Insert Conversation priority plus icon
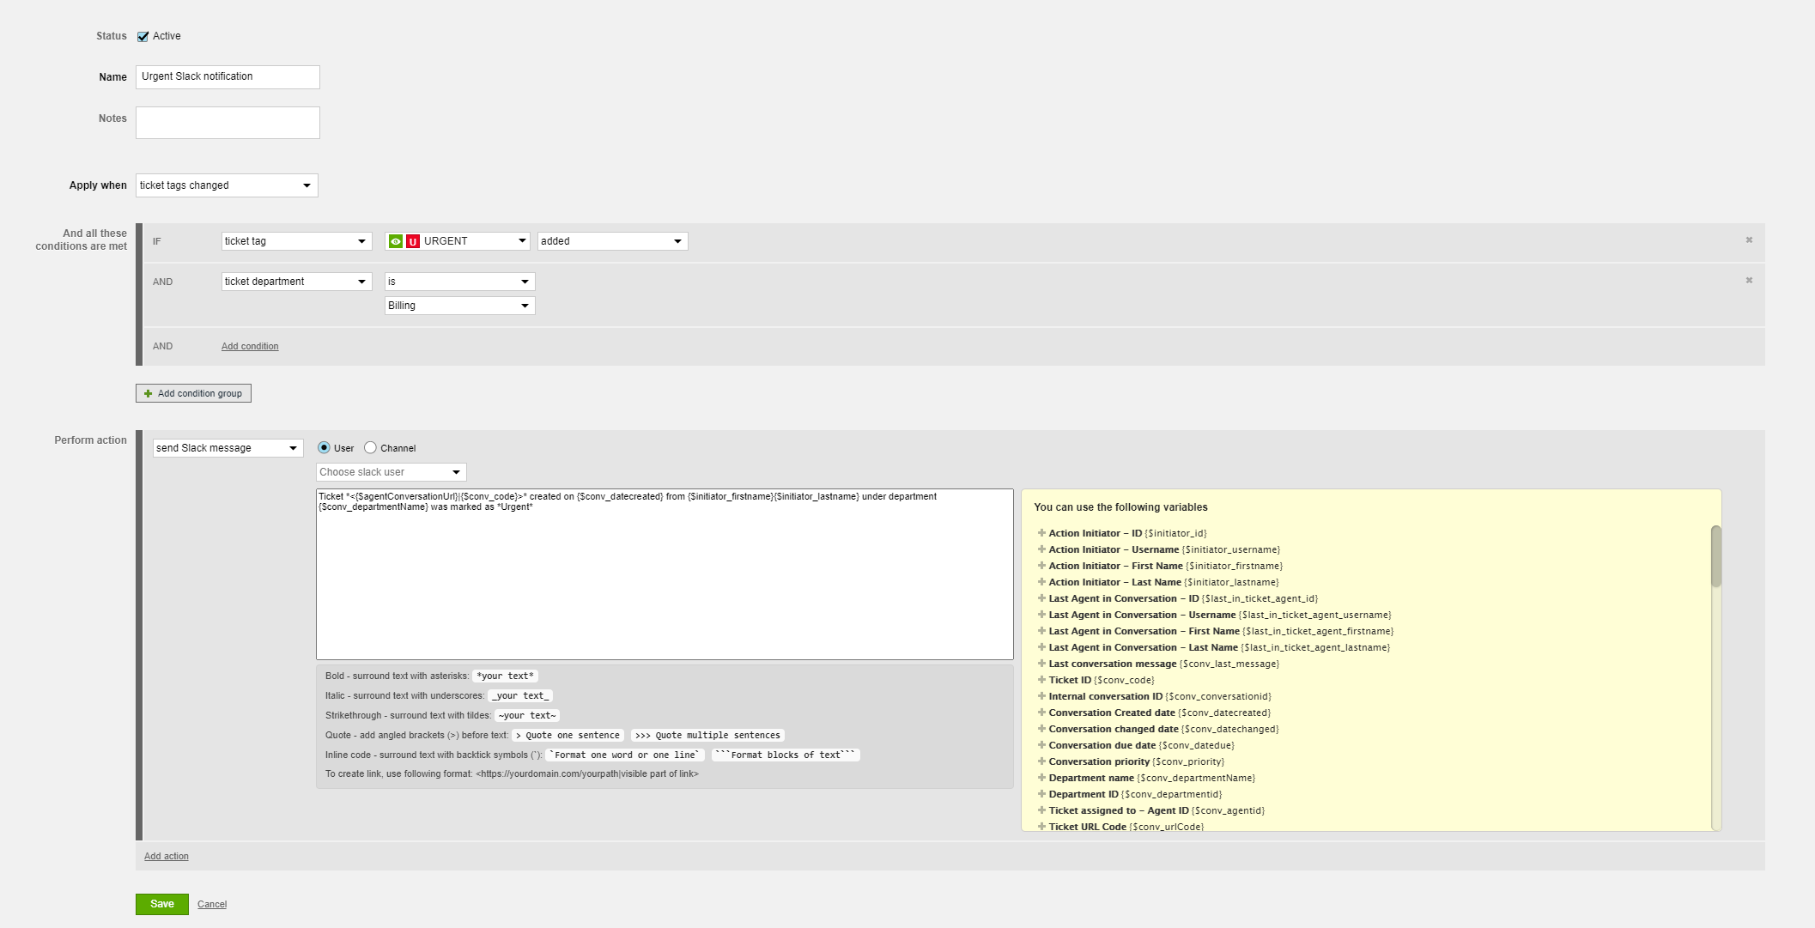The image size is (1815, 928). [x=1041, y=761]
